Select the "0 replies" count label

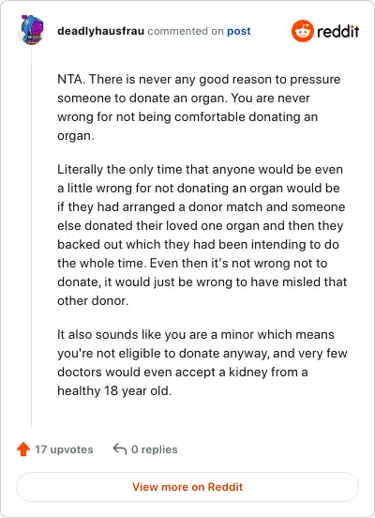(155, 449)
